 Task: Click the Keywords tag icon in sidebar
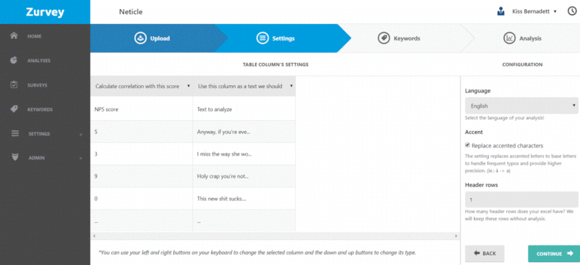14,109
